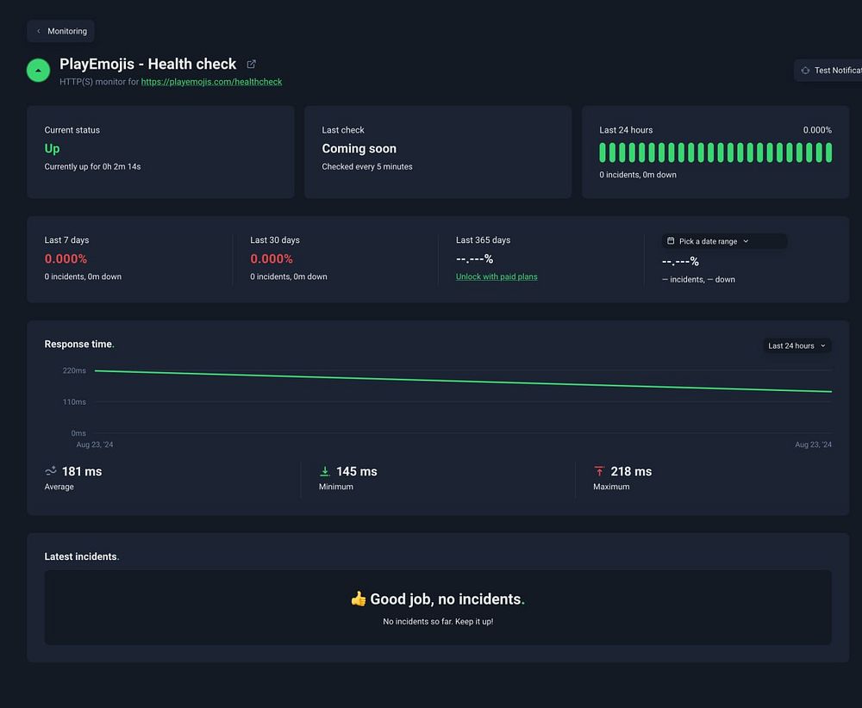Click the left 'Aug 23, '24' axis label
This screenshot has width=862, height=708.
pos(95,445)
